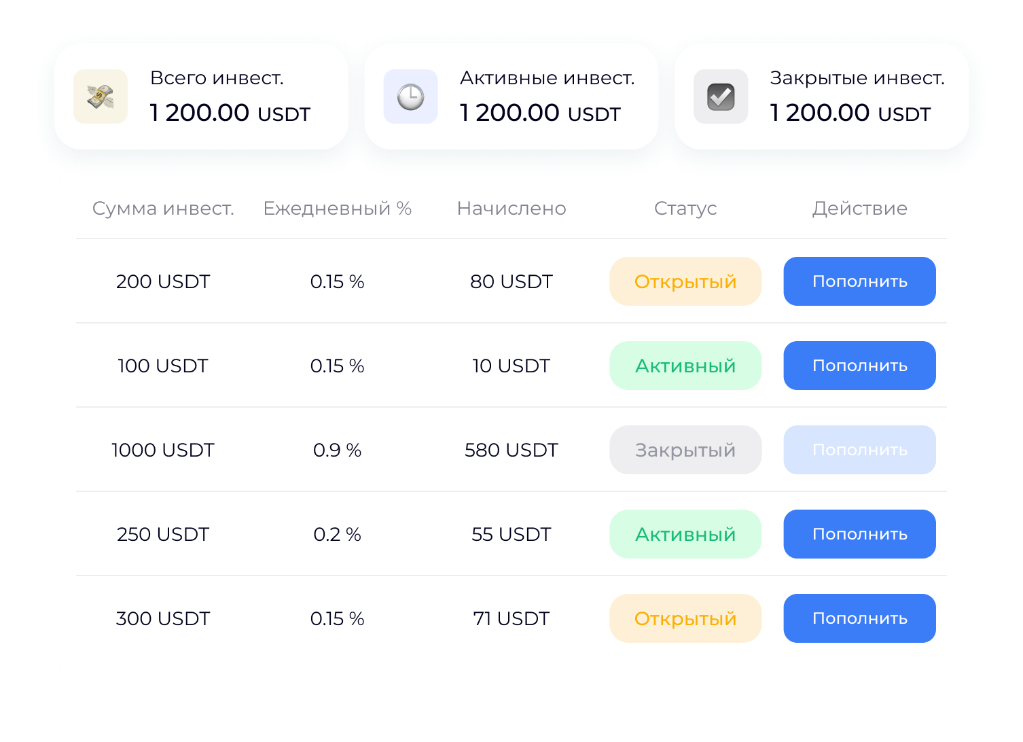Click the Статус column header

pyautogui.click(x=685, y=209)
